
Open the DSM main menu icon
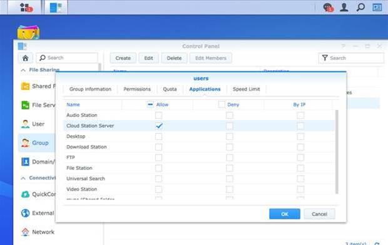26,7
